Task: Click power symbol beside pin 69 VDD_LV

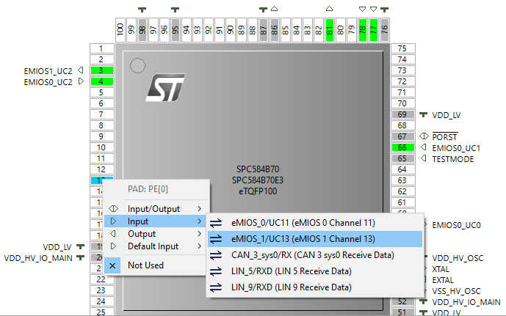Action: (x=424, y=114)
